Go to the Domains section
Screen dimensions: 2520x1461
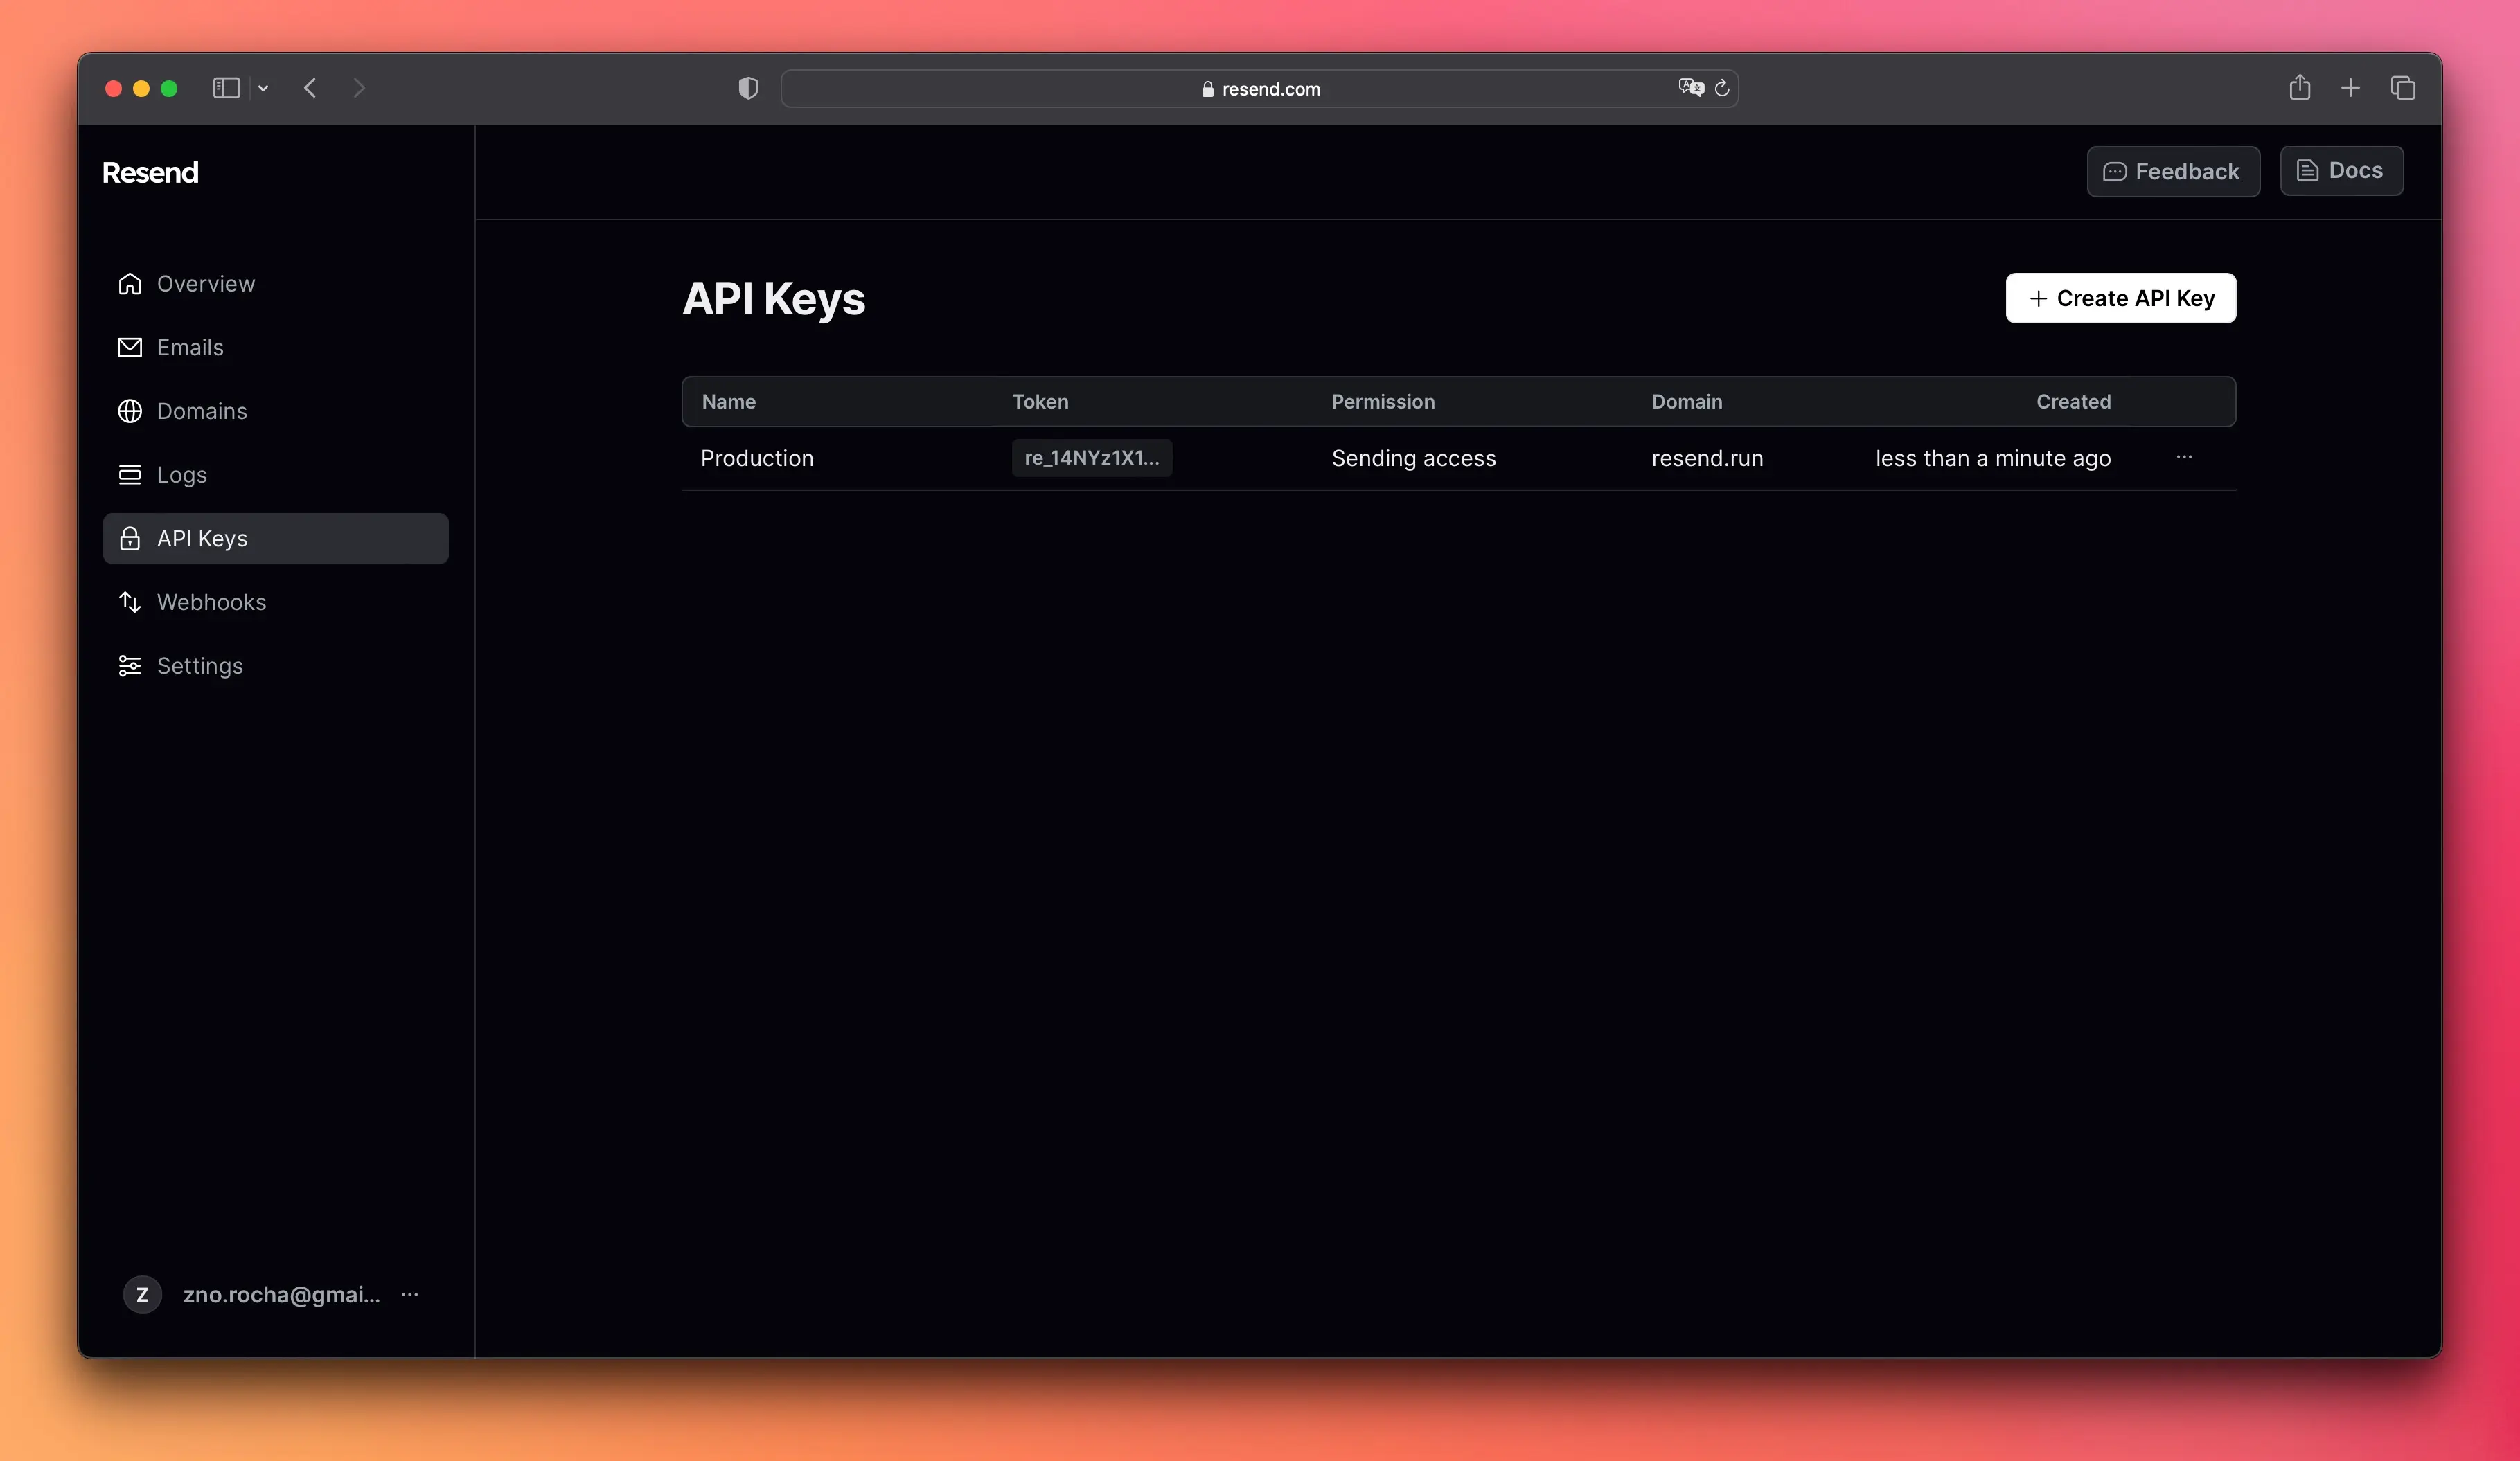pyautogui.click(x=201, y=411)
